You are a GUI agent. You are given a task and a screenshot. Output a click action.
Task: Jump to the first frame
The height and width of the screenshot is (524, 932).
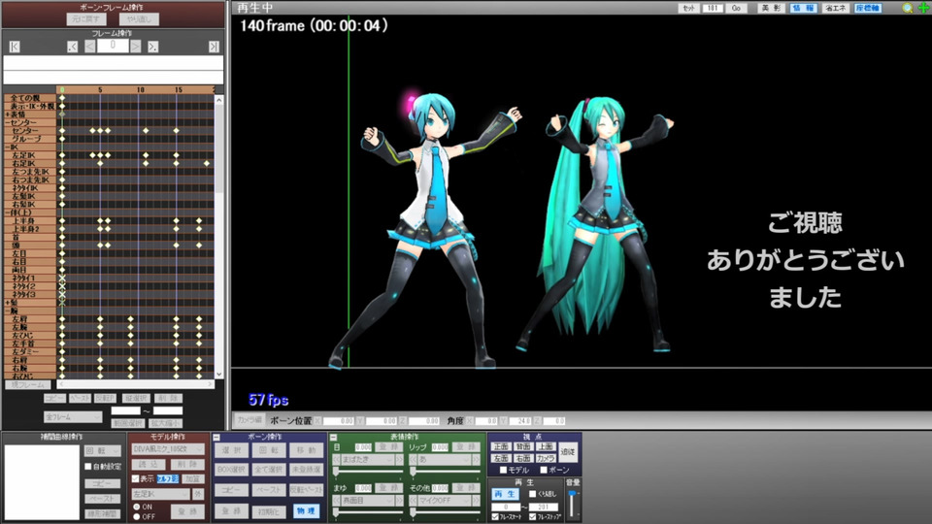click(x=15, y=47)
